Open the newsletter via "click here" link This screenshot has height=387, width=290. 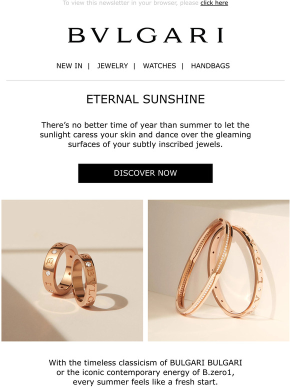coord(214,3)
